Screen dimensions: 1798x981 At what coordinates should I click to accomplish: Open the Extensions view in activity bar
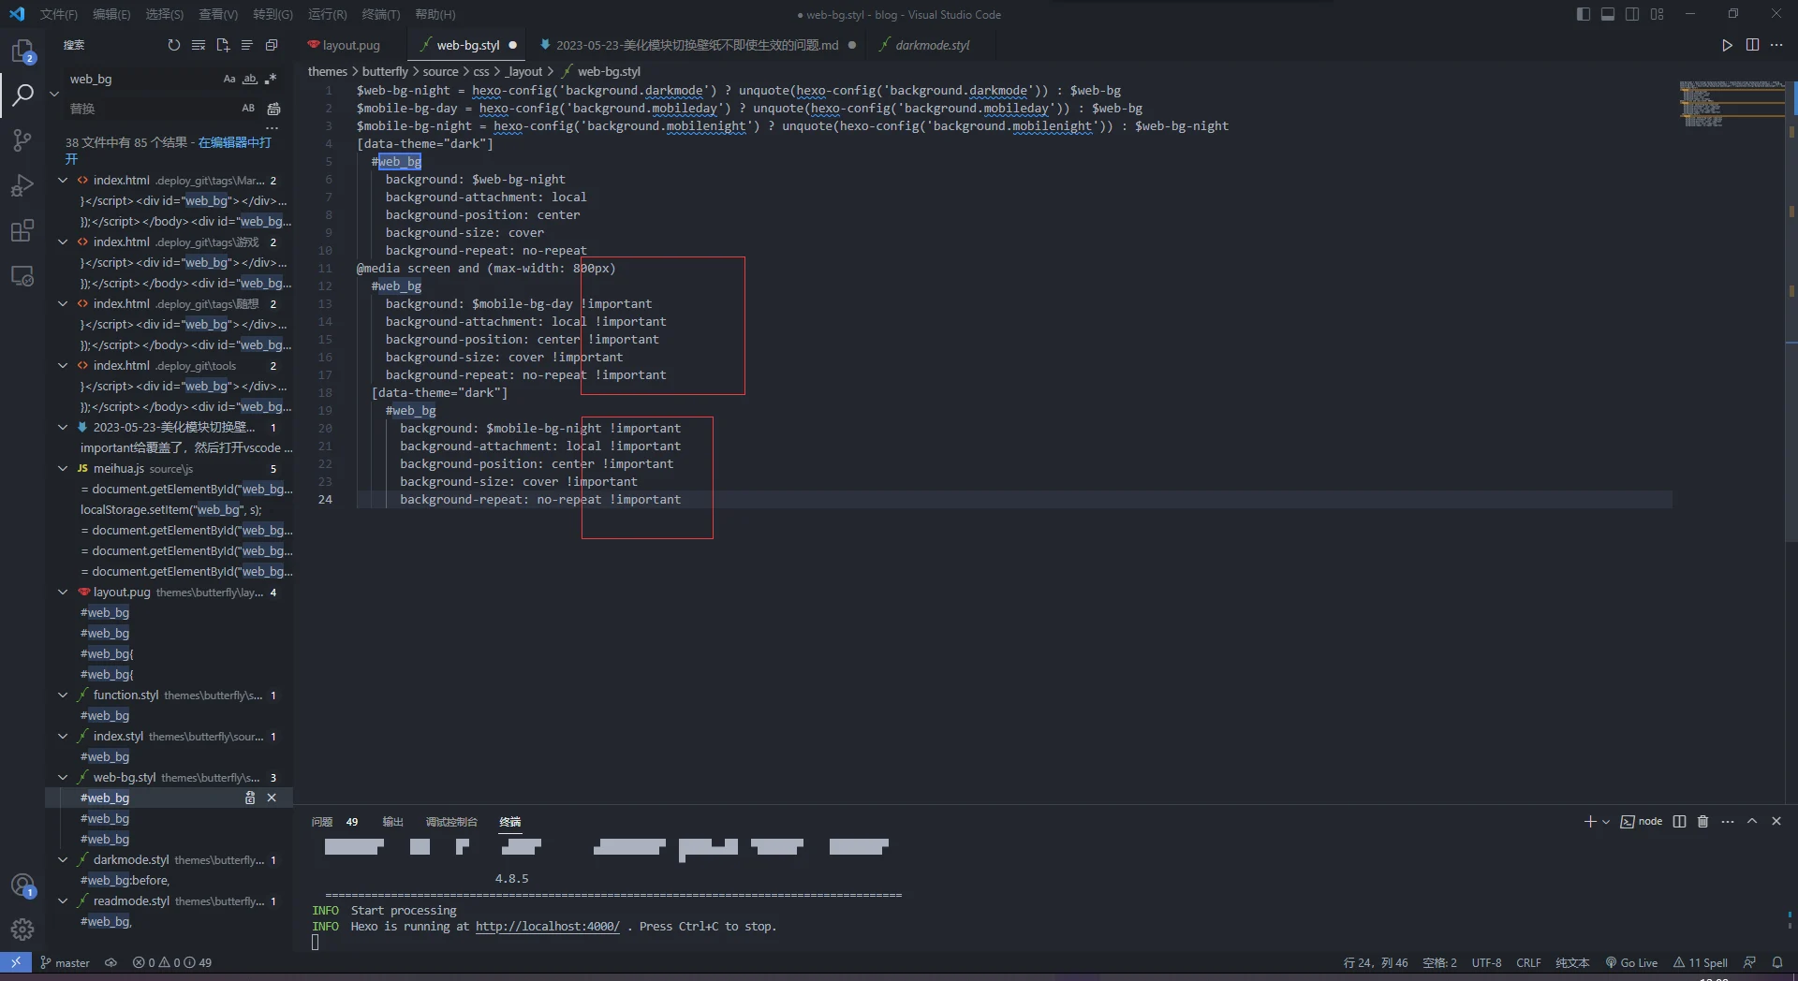coord(22,231)
